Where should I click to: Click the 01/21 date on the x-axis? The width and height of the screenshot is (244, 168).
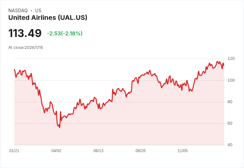14,151
